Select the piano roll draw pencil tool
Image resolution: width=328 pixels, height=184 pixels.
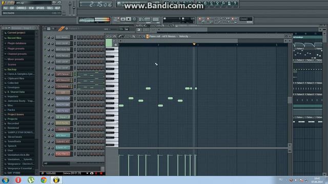[119, 36]
